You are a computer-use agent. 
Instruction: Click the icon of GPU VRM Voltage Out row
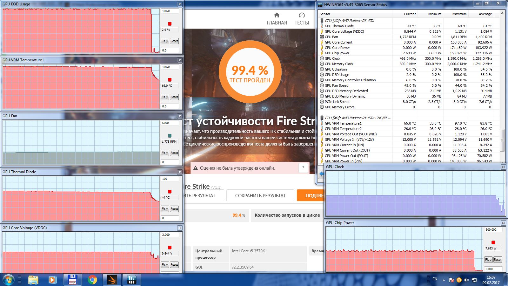[322, 134]
